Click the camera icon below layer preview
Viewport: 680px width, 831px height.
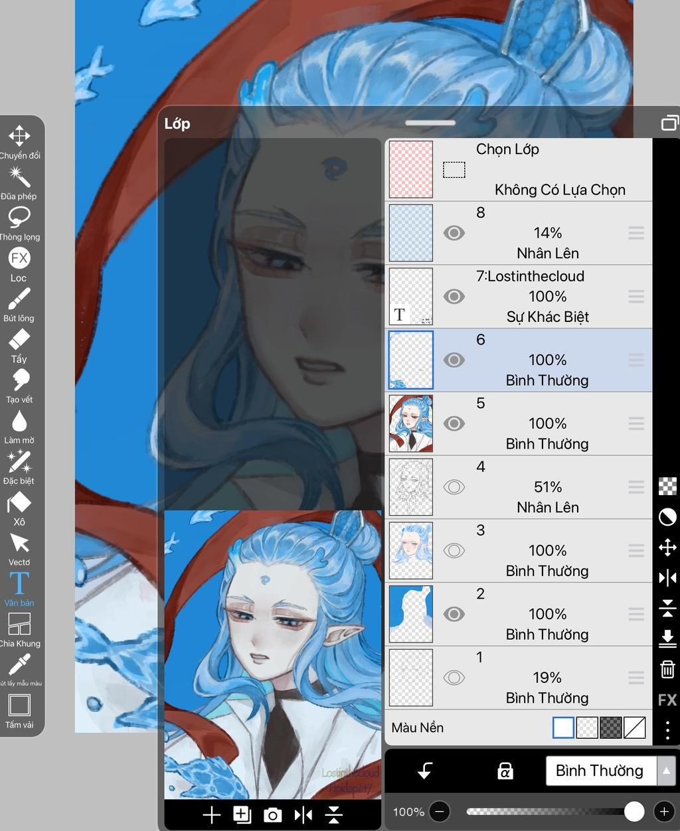[272, 815]
